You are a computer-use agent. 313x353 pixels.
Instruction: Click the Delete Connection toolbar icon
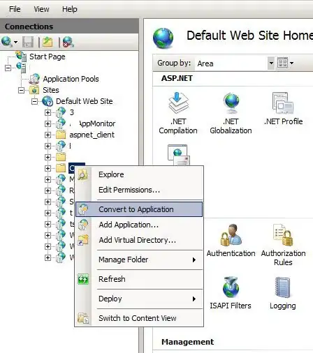68,42
